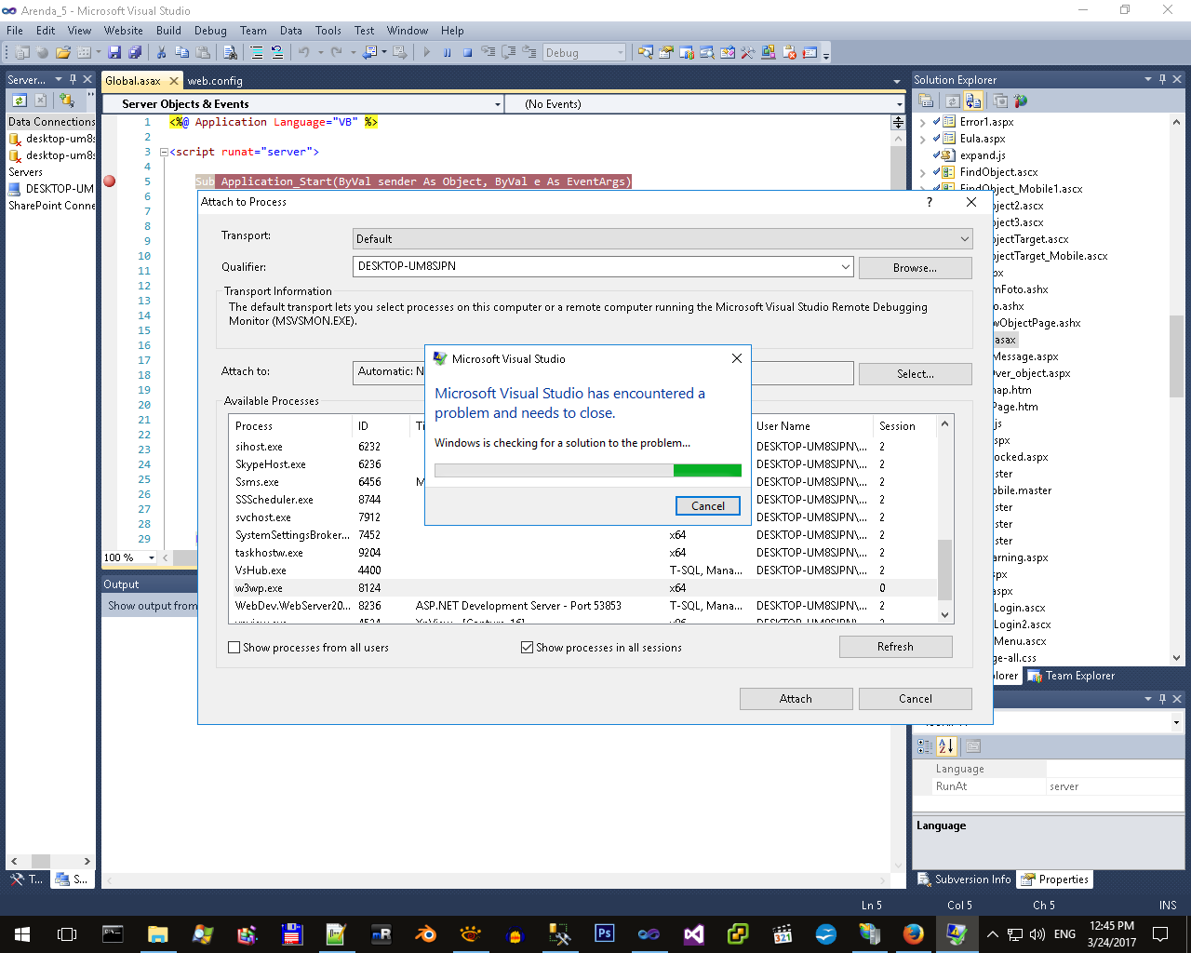Select the w3wp.exe process row
The height and width of the screenshot is (953, 1191).
[x=584, y=588]
